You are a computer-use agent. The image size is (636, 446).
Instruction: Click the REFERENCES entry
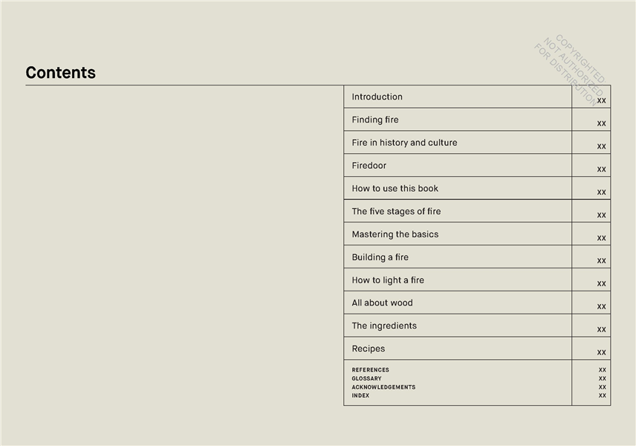[x=370, y=369]
